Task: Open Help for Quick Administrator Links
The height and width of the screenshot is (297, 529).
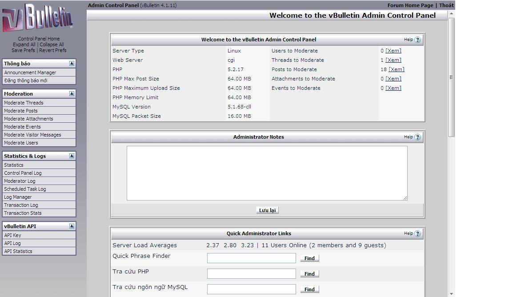Action: 417,233
